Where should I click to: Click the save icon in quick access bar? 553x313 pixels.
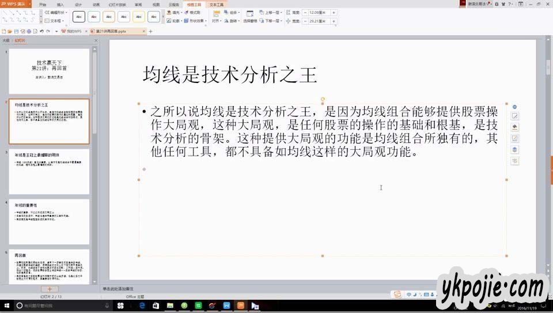tap(16, 31)
